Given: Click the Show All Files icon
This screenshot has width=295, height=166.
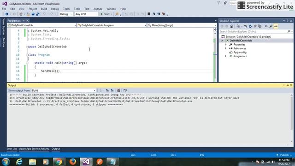Looking at the screenshot, I should 260,26.
